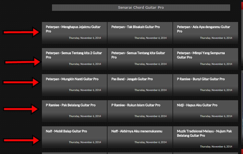Screen dimensions: 243x154
Task: Click the date under Akhirnya Aku menemukanmu
Action: pos(150,142)
